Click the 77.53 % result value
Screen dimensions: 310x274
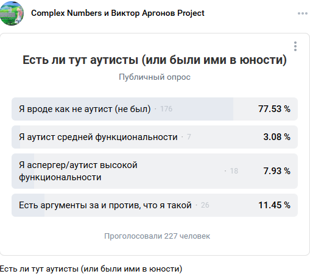pyautogui.click(x=274, y=109)
